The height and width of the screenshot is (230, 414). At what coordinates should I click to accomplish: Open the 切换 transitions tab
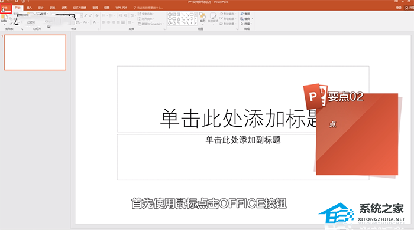[x=52, y=8]
